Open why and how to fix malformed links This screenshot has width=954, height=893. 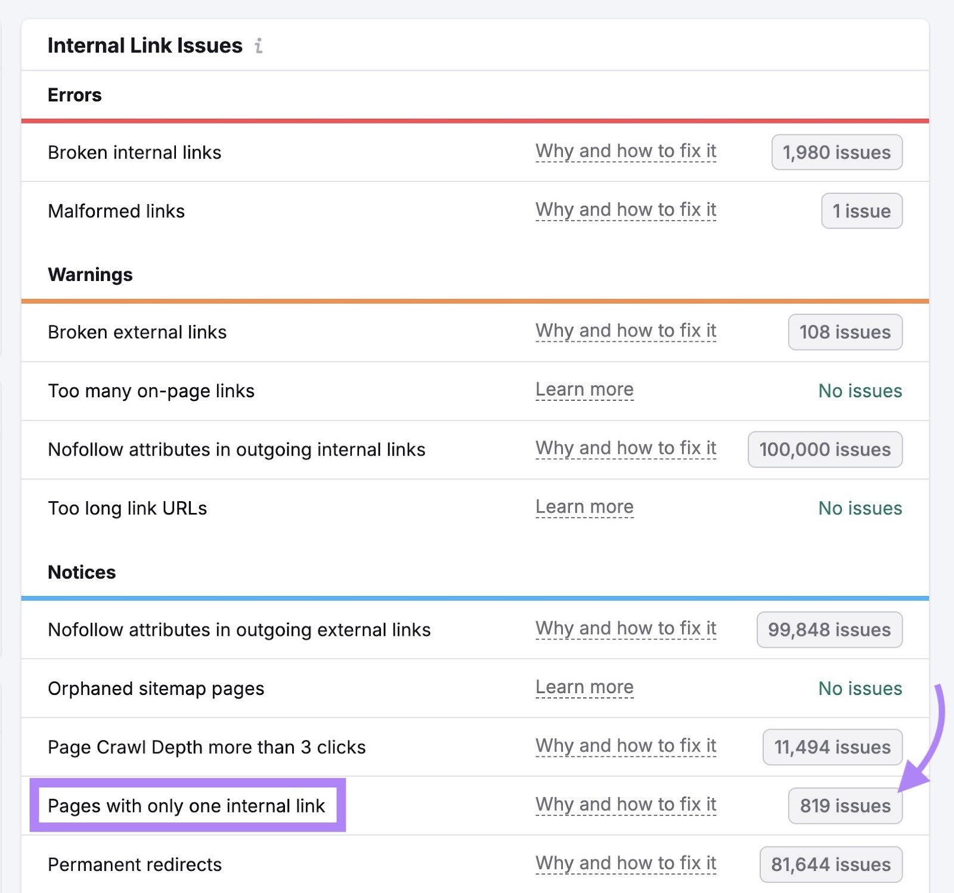[x=625, y=210]
